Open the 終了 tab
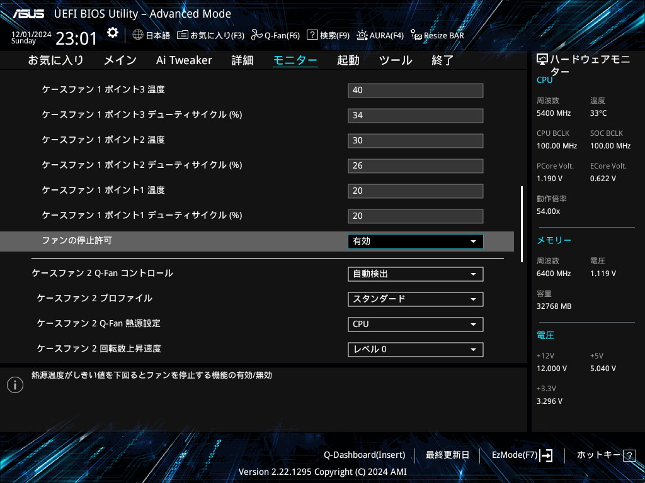This screenshot has width=645, height=483. click(443, 60)
